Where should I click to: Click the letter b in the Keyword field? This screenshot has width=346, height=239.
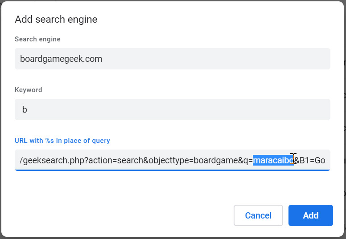point(25,109)
